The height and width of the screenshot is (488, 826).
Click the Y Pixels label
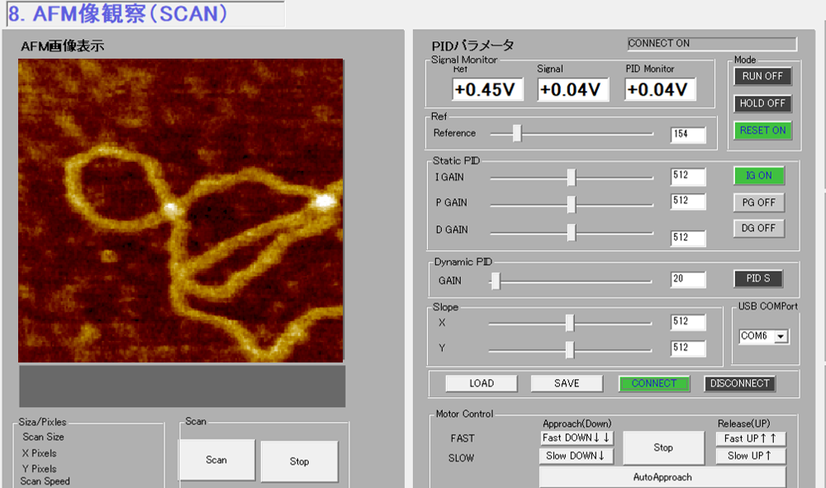(39, 469)
